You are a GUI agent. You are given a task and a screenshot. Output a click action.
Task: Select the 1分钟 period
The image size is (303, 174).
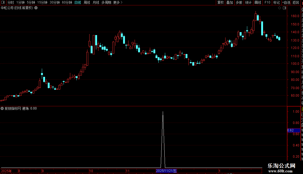20,2
